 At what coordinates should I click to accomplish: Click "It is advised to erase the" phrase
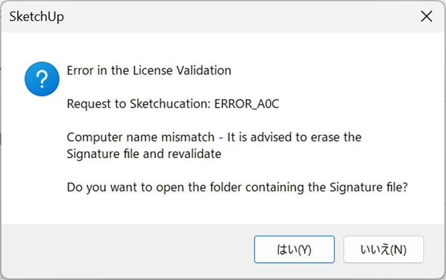[x=294, y=137]
